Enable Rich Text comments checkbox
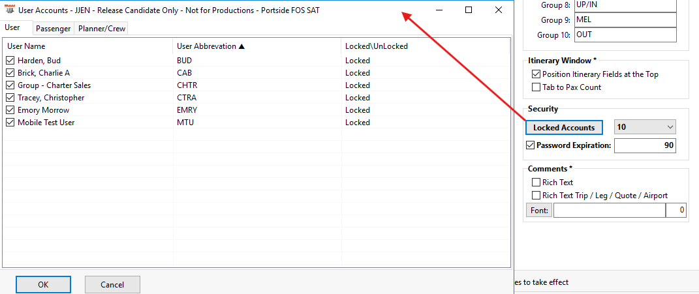The height and width of the screenshot is (294, 699). [536, 183]
